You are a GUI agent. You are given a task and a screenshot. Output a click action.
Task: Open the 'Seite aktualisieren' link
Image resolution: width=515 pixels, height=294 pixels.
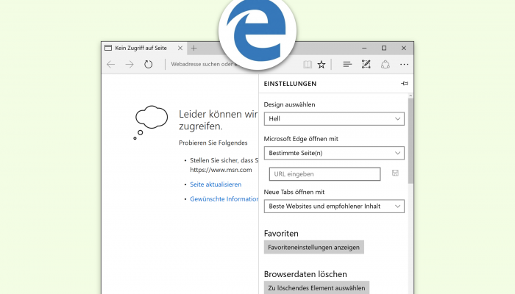pyautogui.click(x=216, y=184)
